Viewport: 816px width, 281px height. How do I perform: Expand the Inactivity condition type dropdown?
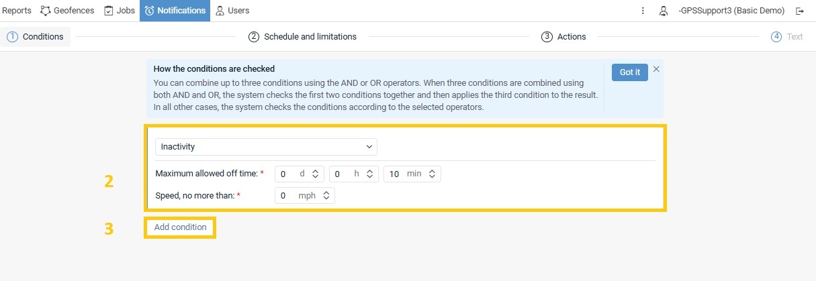tap(266, 147)
